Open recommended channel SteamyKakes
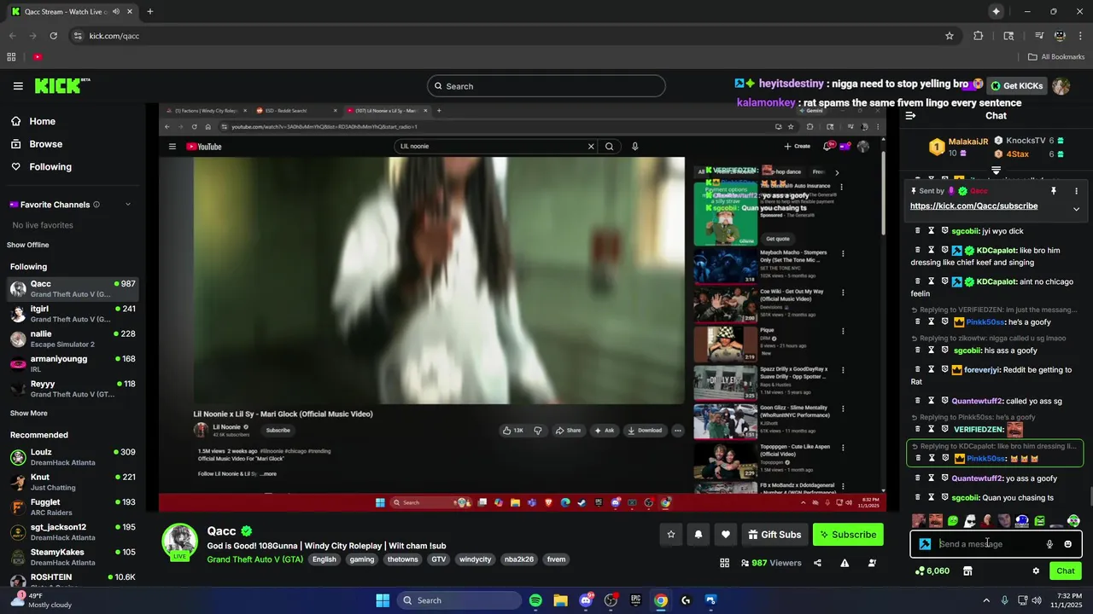1093x614 pixels. pos(73,557)
